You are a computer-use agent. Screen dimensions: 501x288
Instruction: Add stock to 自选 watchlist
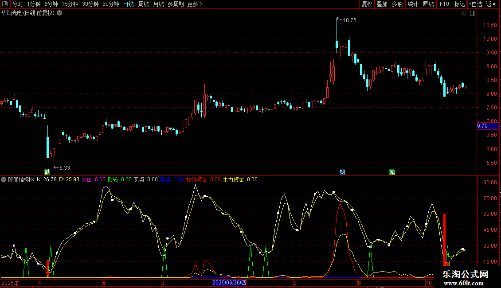click(x=475, y=4)
